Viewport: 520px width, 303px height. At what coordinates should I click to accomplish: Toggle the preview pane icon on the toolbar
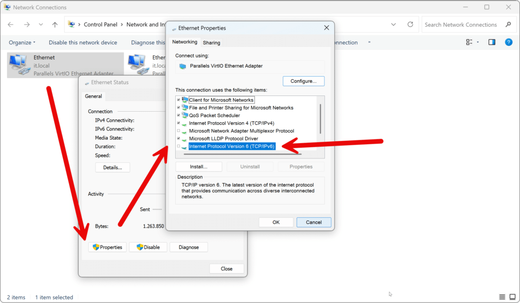click(492, 42)
